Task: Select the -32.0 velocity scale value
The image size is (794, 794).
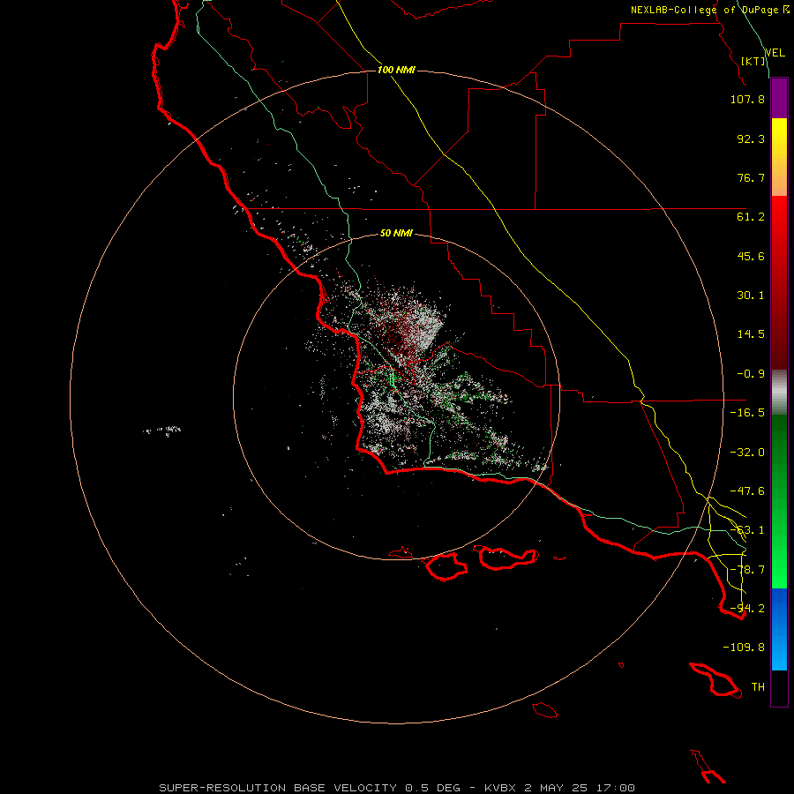Action: (x=747, y=453)
